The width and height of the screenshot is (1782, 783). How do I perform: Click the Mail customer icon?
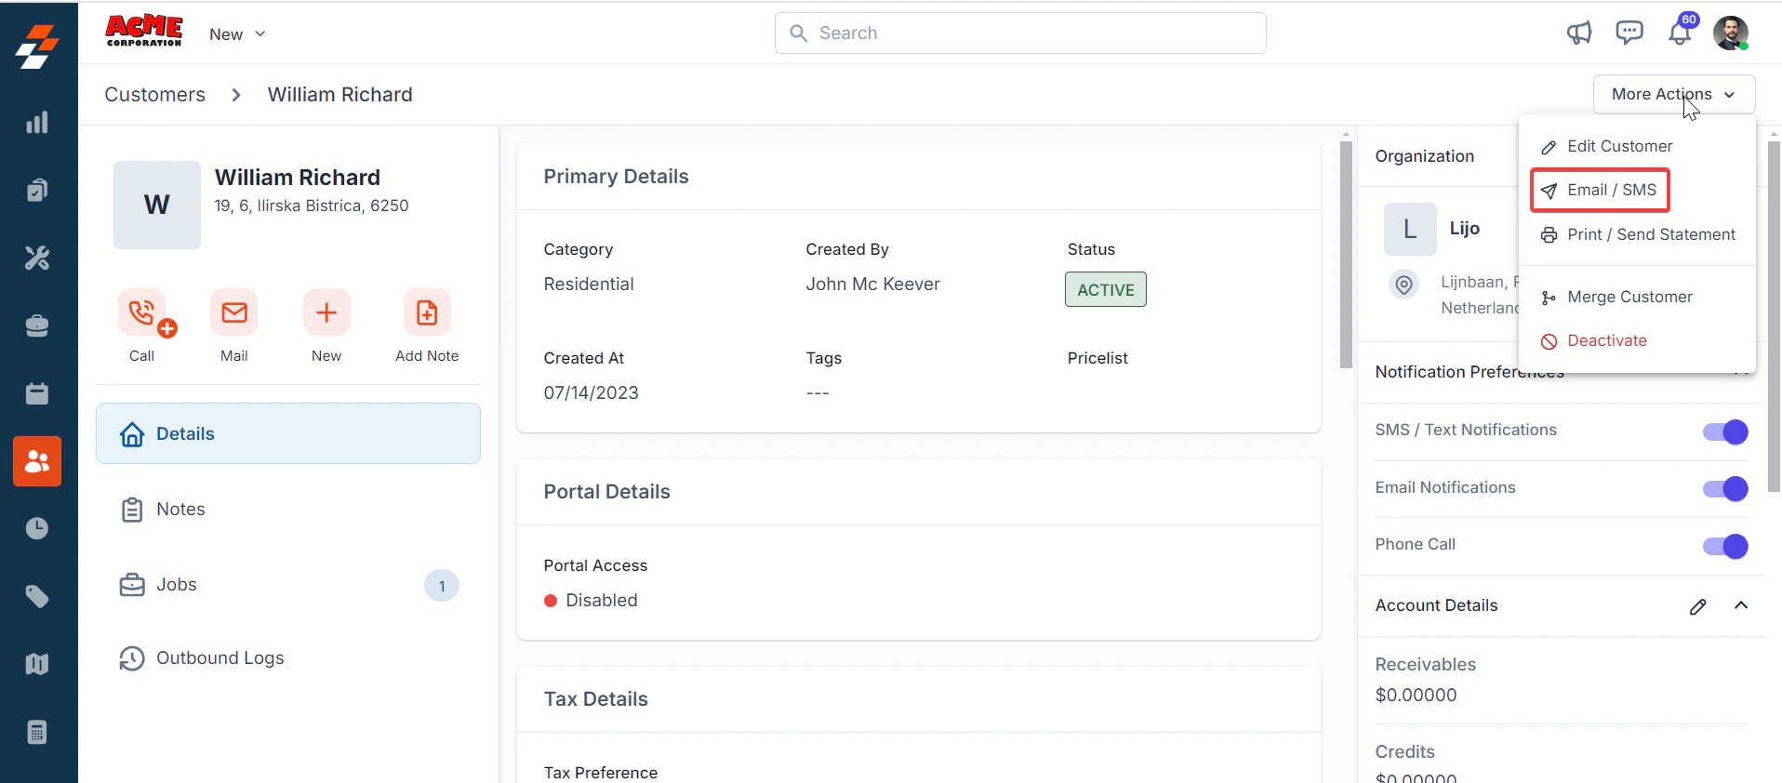click(234, 312)
